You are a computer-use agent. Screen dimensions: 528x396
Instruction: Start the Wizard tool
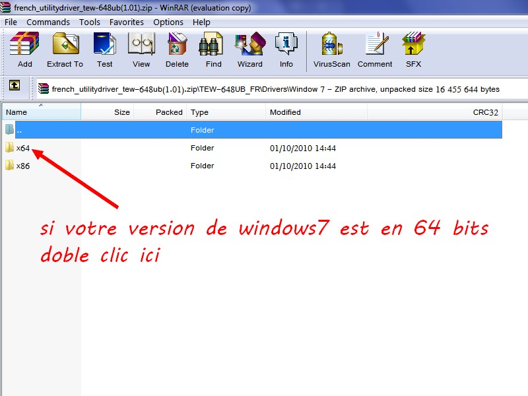(x=249, y=49)
